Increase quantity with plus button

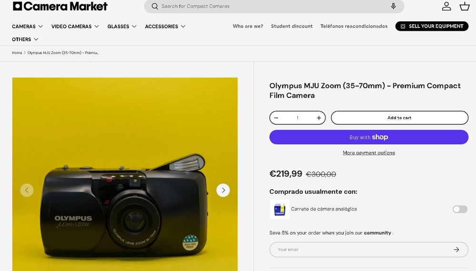point(319,118)
